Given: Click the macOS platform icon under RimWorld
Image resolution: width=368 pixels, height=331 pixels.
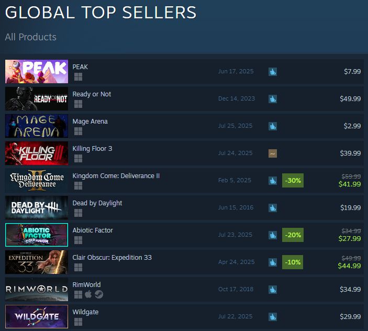Looking at the screenshot, I should [88, 295].
